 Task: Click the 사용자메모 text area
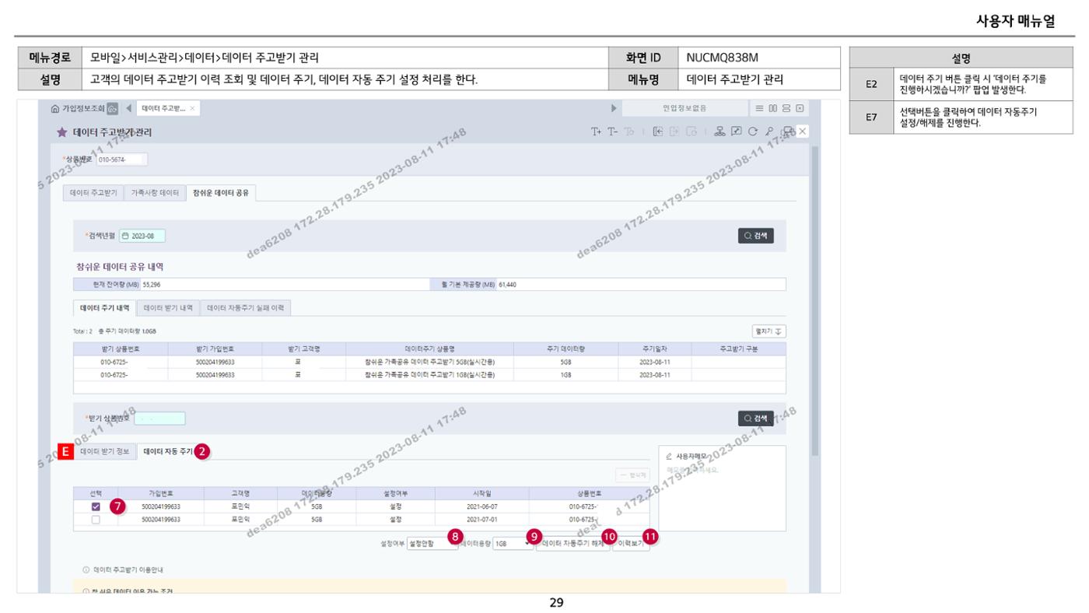(722, 494)
